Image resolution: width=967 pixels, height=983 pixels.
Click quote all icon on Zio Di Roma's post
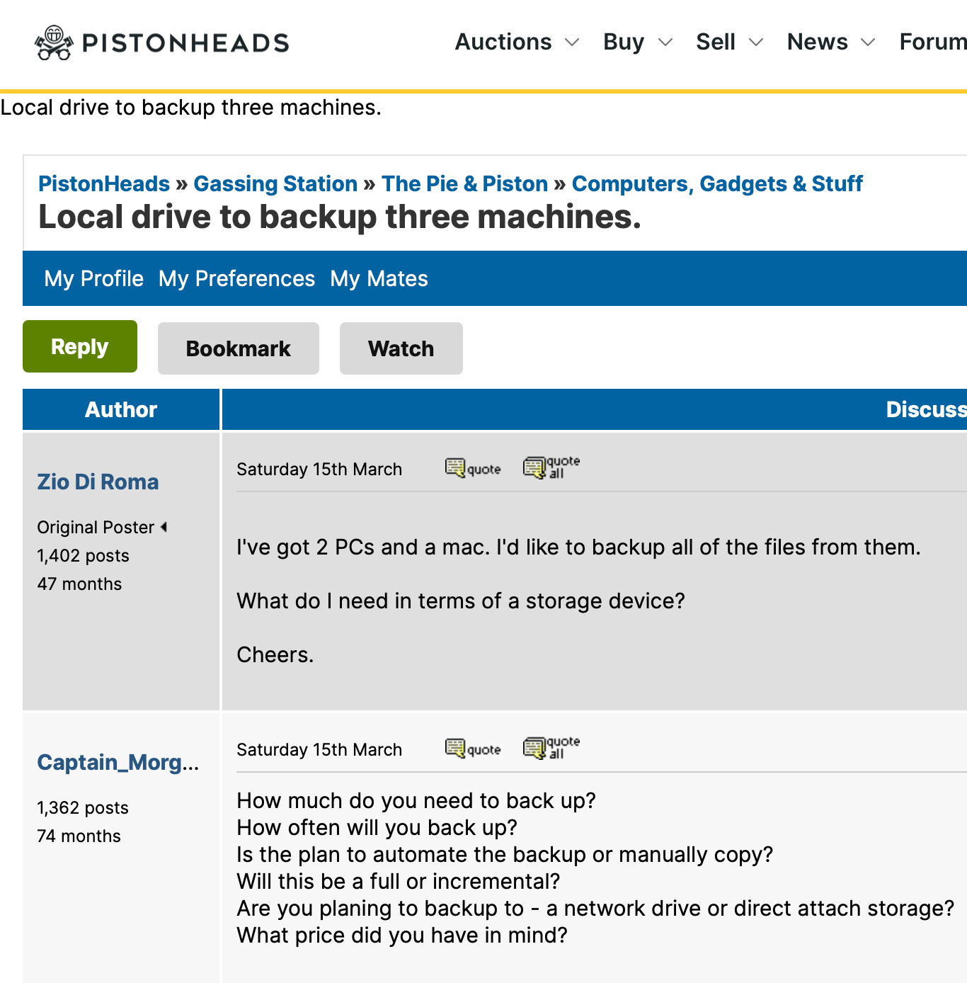tap(551, 467)
